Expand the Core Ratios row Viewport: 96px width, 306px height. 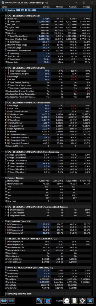point(5,59)
